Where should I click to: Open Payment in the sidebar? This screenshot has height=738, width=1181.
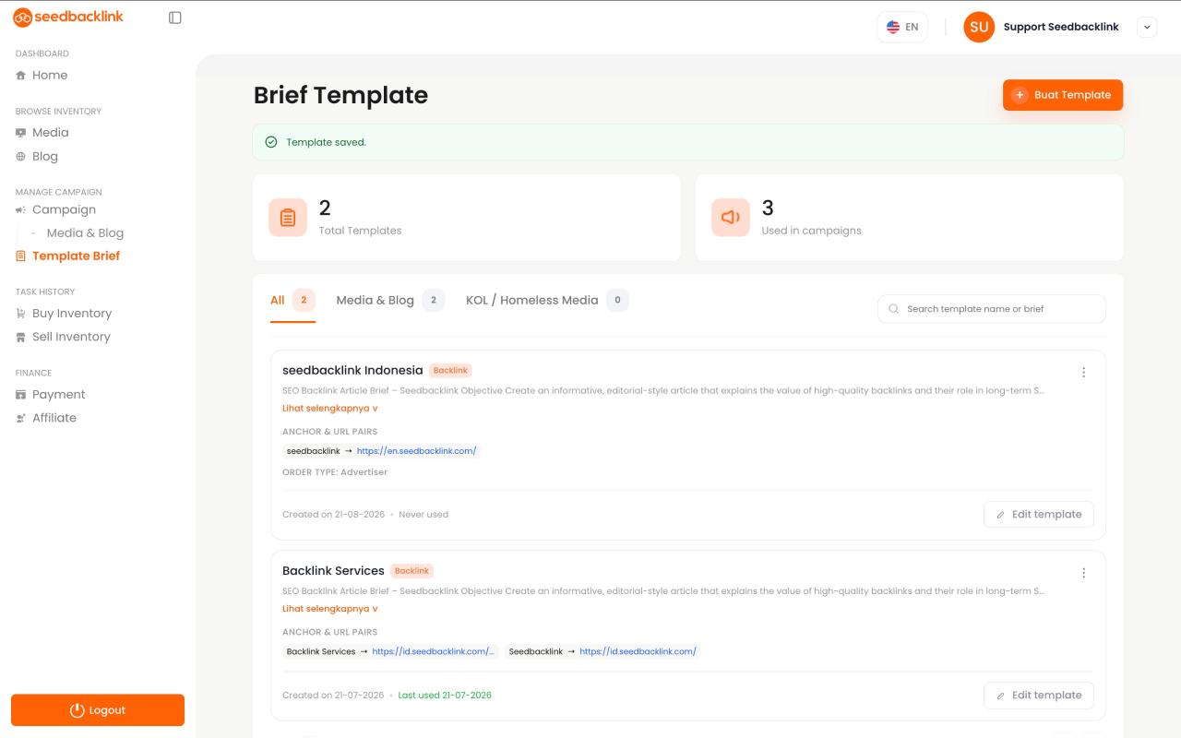(x=58, y=395)
